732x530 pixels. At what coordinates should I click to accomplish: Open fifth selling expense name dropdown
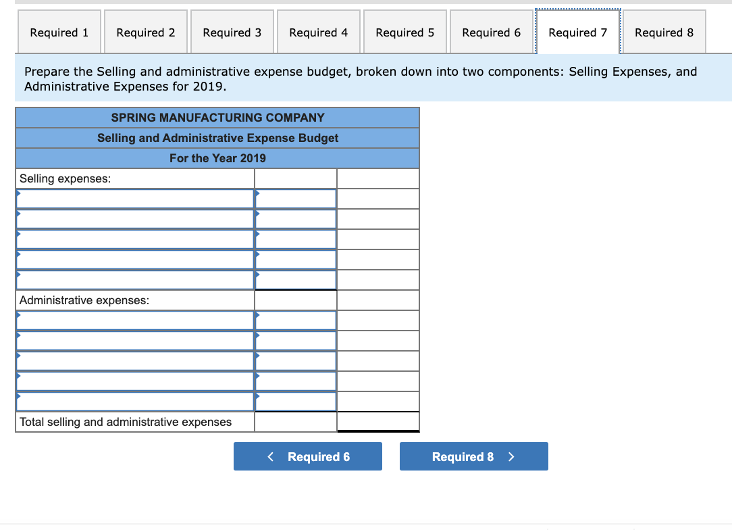click(135, 280)
